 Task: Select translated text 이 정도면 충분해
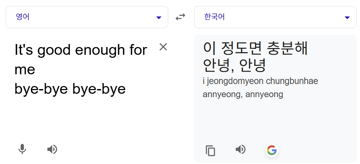pyautogui.click(x=255, y=49)
